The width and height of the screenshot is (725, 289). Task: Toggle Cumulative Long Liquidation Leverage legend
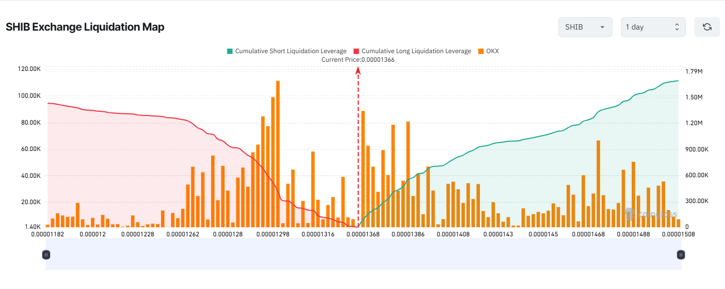click(412, 51)
